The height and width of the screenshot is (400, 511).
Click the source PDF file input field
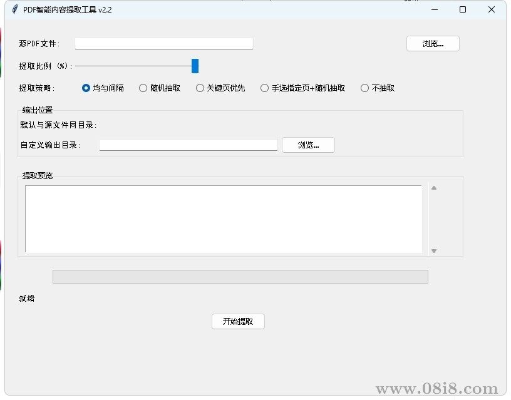[164, 44]
